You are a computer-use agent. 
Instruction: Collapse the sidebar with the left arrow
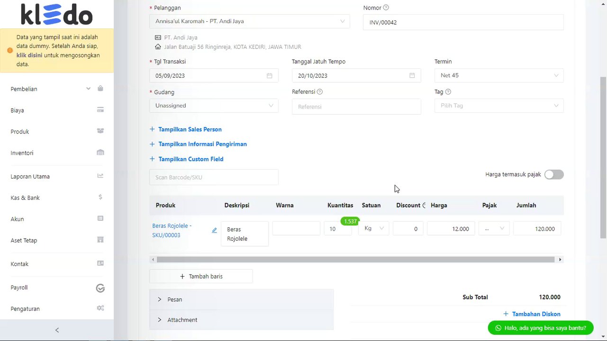click(x=57, y=330)
